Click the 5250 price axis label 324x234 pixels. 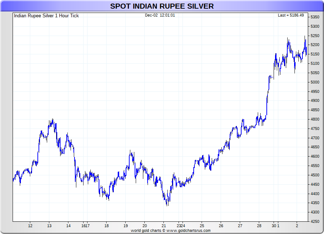pyautogui.click(x=315, y=36)
